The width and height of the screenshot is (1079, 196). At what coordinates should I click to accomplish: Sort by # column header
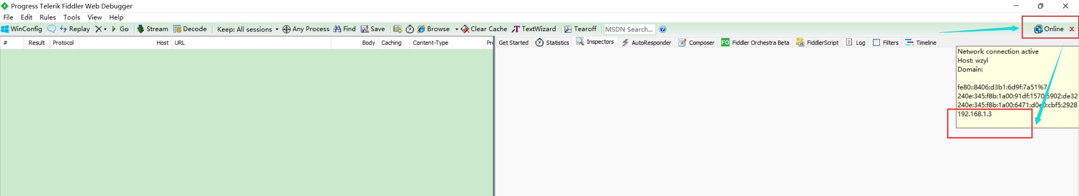coord(12,42)
